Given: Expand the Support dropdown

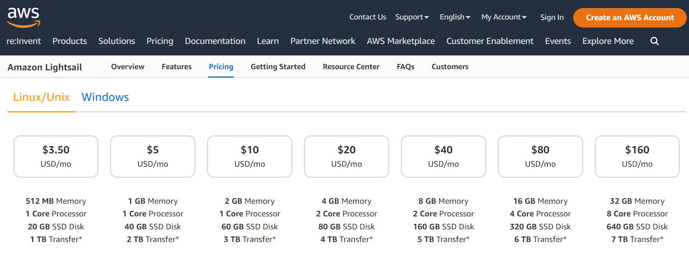Looking at the screenshot, I should 412,17.
